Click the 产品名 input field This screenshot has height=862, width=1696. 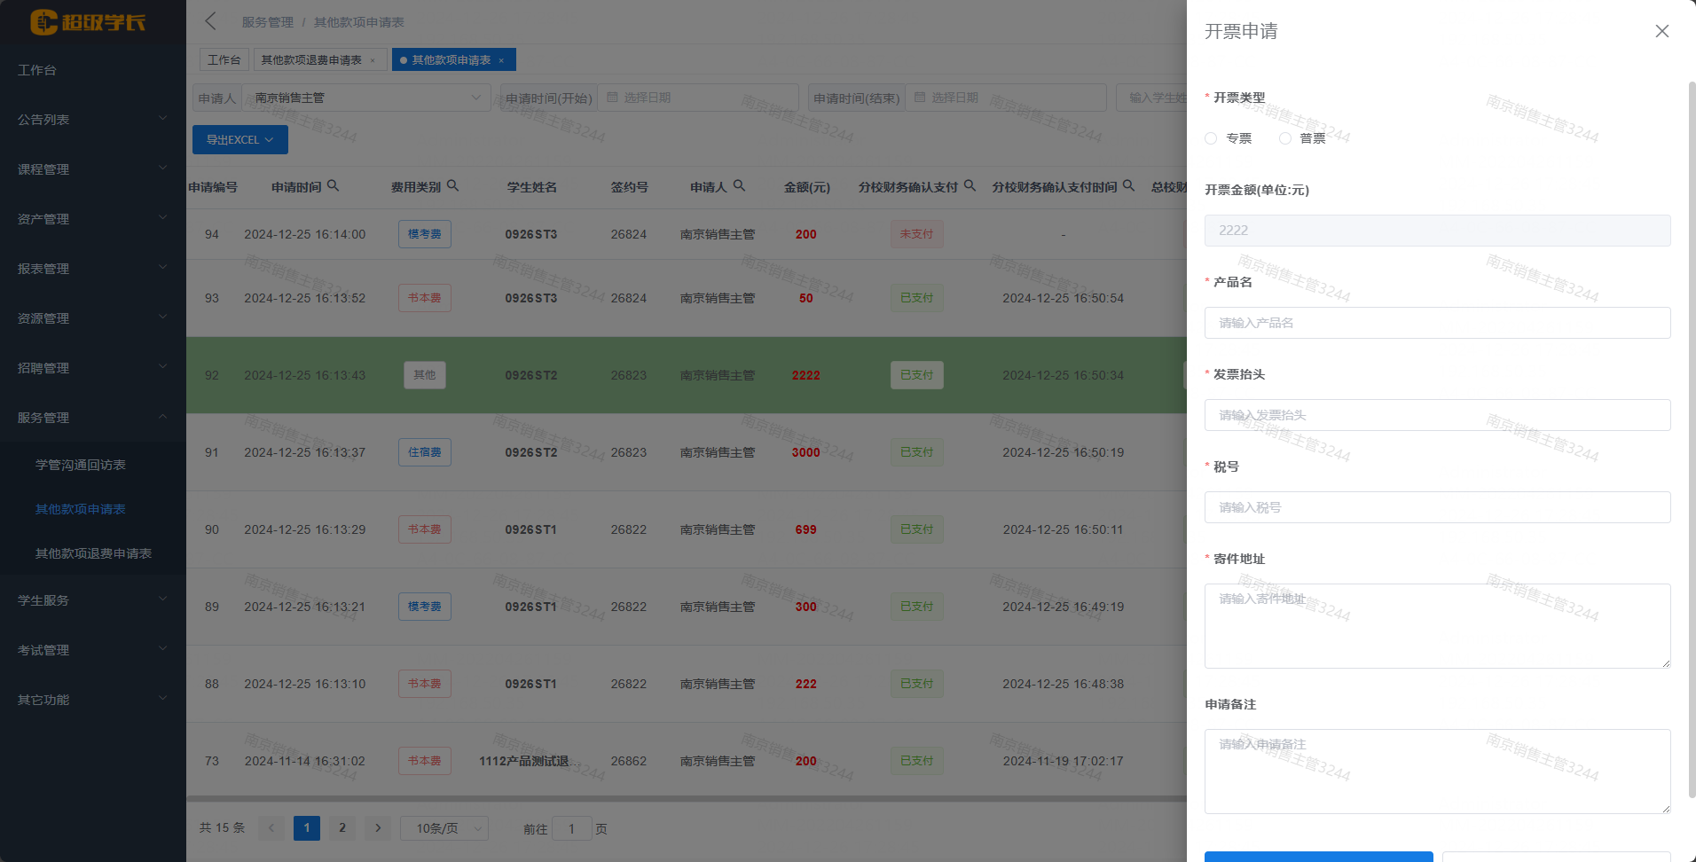coord(1437,323)
